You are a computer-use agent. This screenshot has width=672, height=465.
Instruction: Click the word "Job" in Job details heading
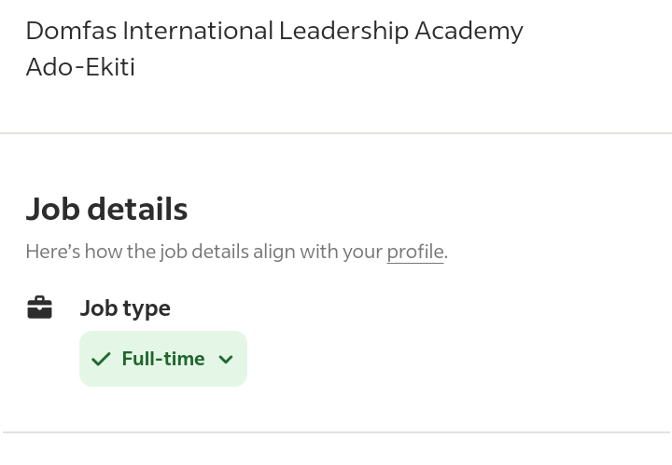point(52,209)
